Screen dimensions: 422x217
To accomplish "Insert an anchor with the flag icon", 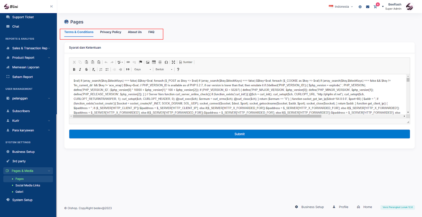I will coord(141,62).
